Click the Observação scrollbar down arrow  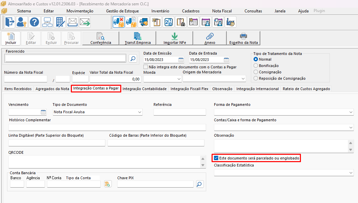pos(351,150)
